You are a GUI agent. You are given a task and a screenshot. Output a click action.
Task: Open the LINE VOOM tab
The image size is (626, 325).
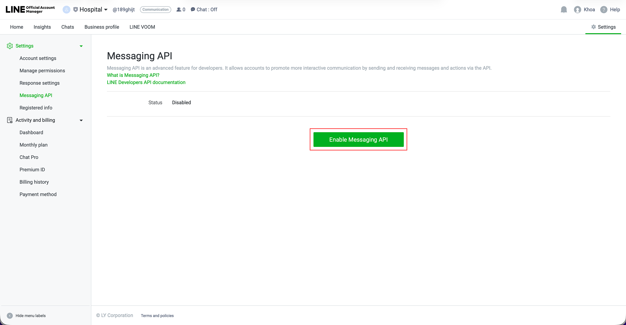click(142, 27)
